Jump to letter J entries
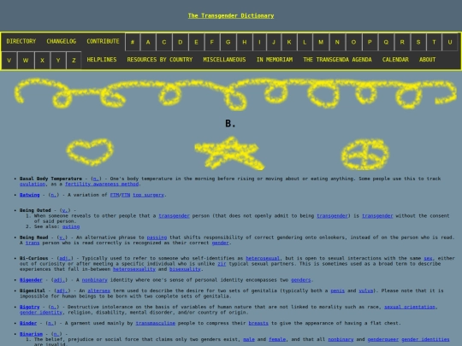Viewport: 462px width, 346px height. tap(274, 42)
